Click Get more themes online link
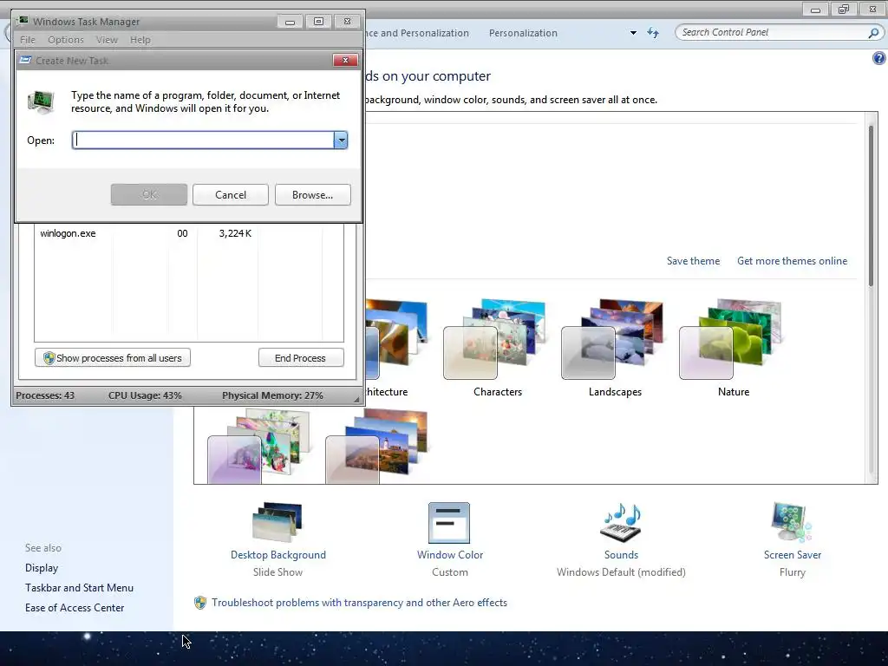Image resolution: width=888 pixels, height=666 pixels. click(792, 261)
